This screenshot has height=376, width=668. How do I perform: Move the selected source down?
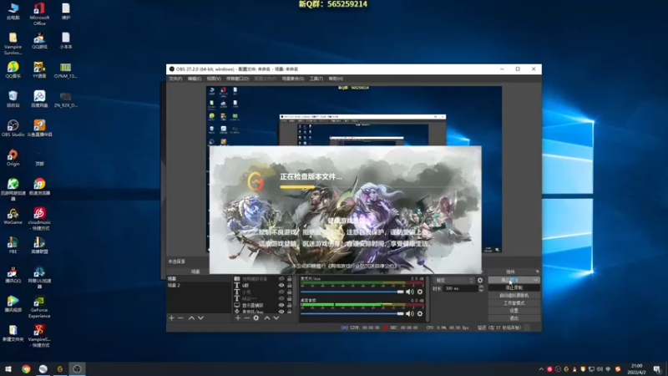276,318
